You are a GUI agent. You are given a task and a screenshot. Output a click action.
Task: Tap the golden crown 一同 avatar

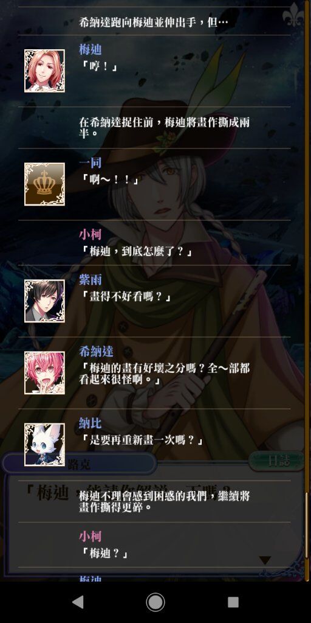point(44,184)
